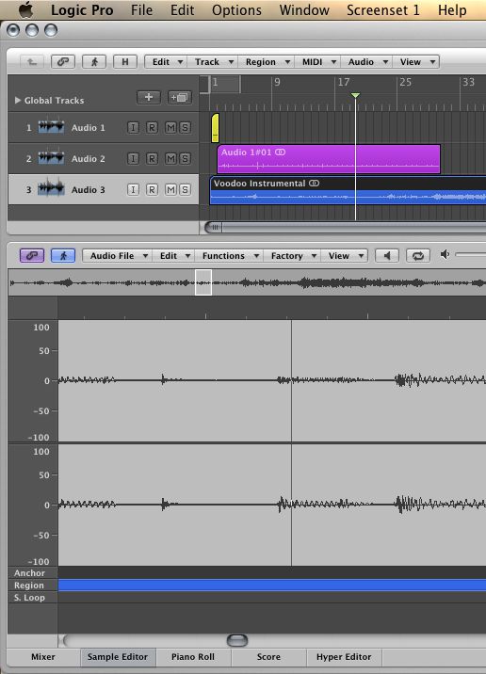Click the Arrange hierarchy back-arrow button

click(32, 62)
